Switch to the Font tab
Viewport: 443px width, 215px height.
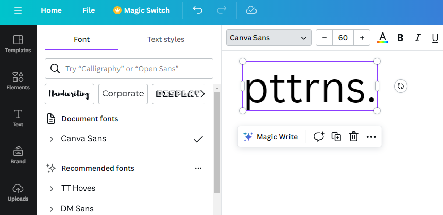82,39
